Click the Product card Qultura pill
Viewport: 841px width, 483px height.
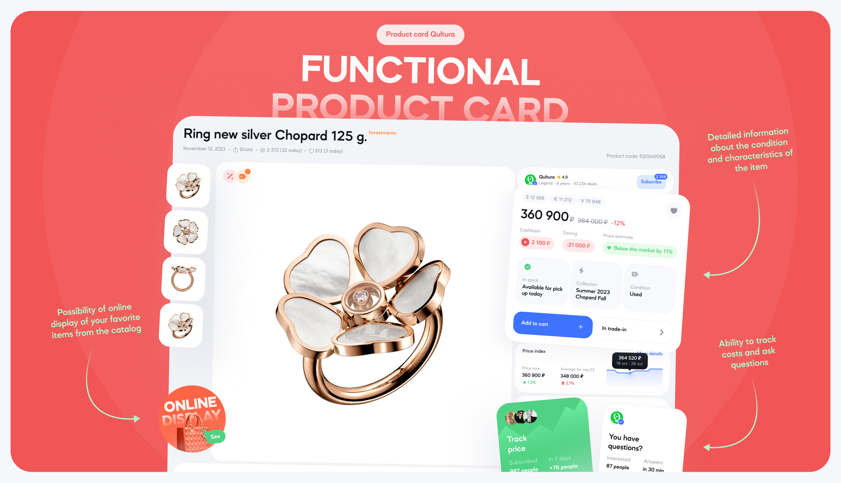[420, 34]
